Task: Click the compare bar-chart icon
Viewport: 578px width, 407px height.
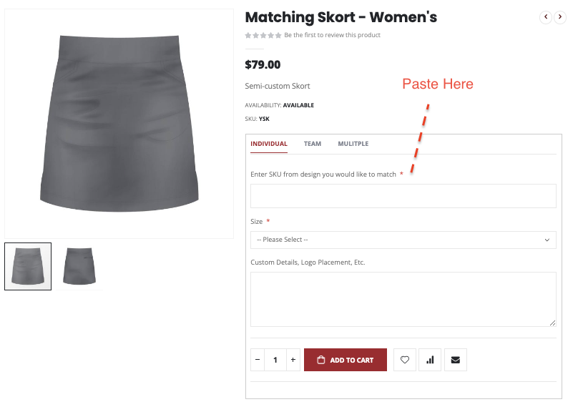Action: click(x=430, y=360)
